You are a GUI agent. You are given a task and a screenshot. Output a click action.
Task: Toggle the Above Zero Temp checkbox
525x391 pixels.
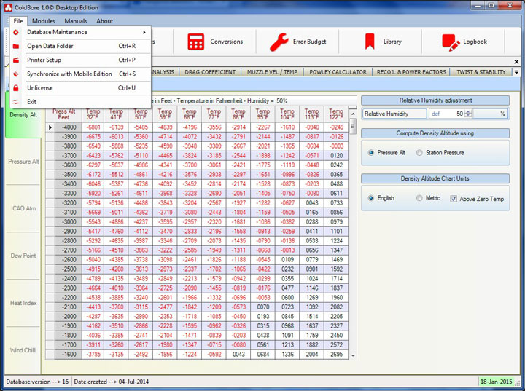[454, 199]
